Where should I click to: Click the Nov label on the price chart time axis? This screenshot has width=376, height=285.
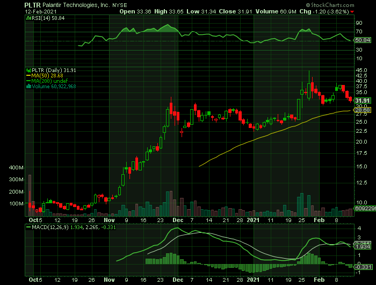(109, 220)
